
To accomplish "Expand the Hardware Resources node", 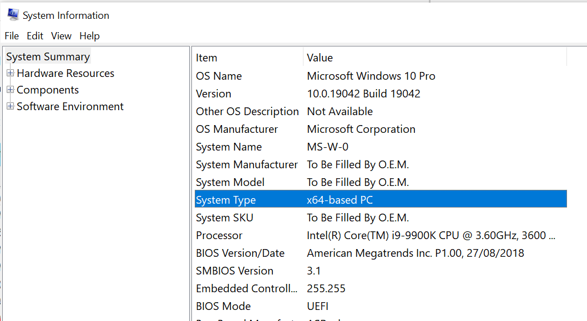I will click(11, 73).
